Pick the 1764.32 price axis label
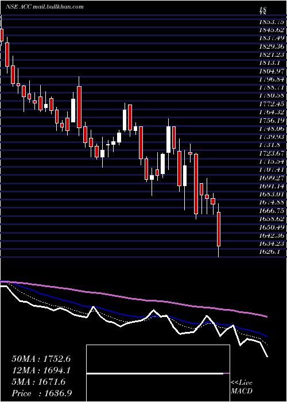Image resolution: width=287 pixels, height=402 pixels. 272,112
